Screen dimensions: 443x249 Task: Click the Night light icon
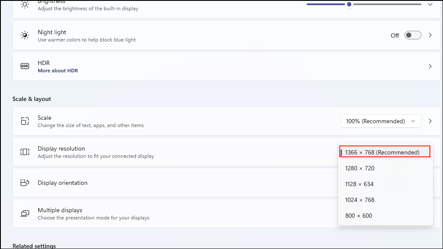pyautogui.click(x=24, y=35)
